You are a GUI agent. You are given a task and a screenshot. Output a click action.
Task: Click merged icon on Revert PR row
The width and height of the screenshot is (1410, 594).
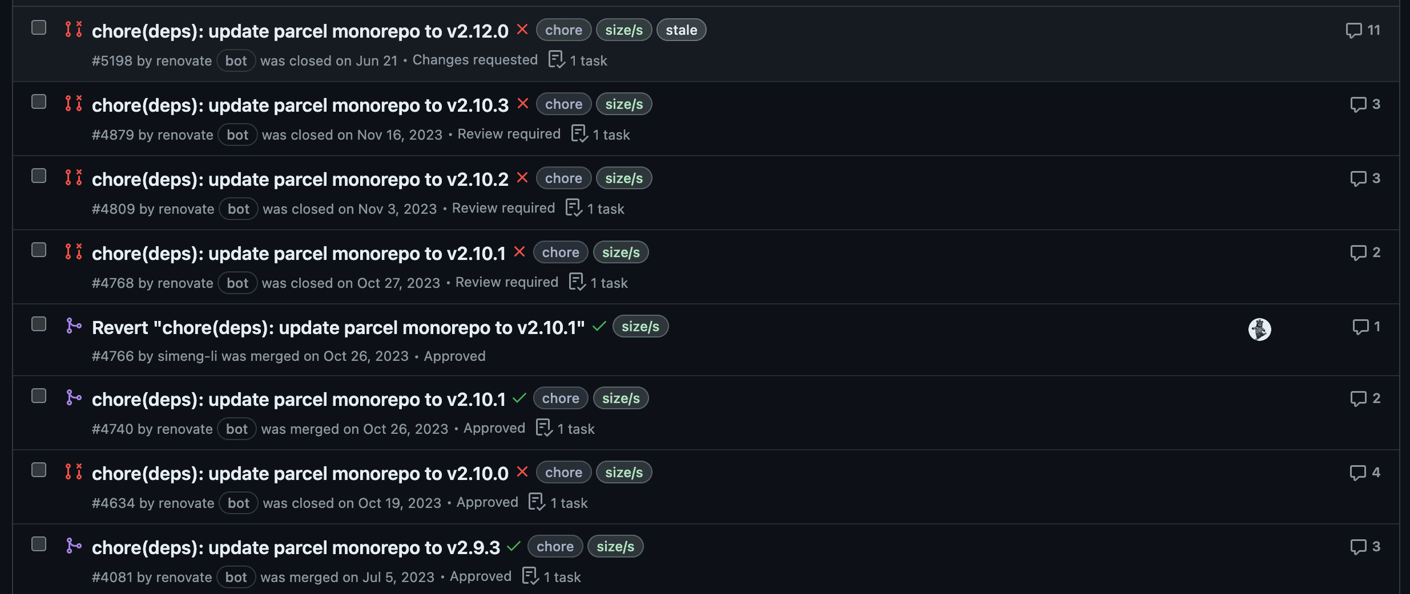click(x=74, y=326)
